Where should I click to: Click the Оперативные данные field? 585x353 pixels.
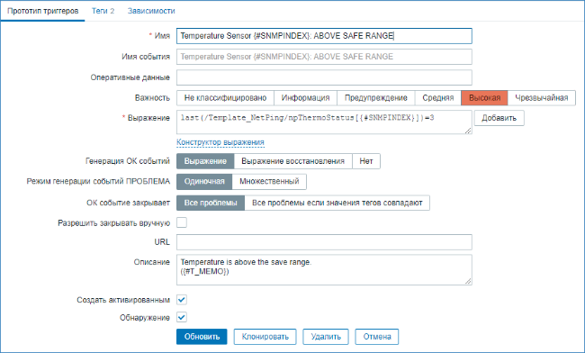[324, 77]
